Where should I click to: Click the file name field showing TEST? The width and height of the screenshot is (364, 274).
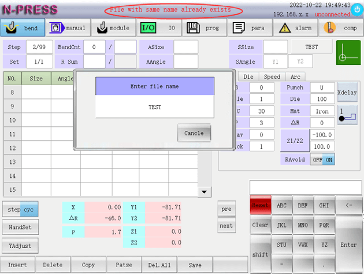(x=154, y=107)
